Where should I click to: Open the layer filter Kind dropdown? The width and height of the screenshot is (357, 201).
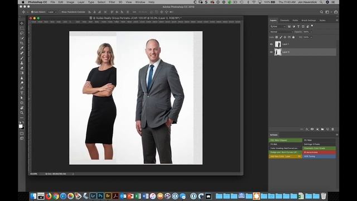pyautogui.click(x=278, y=26)
